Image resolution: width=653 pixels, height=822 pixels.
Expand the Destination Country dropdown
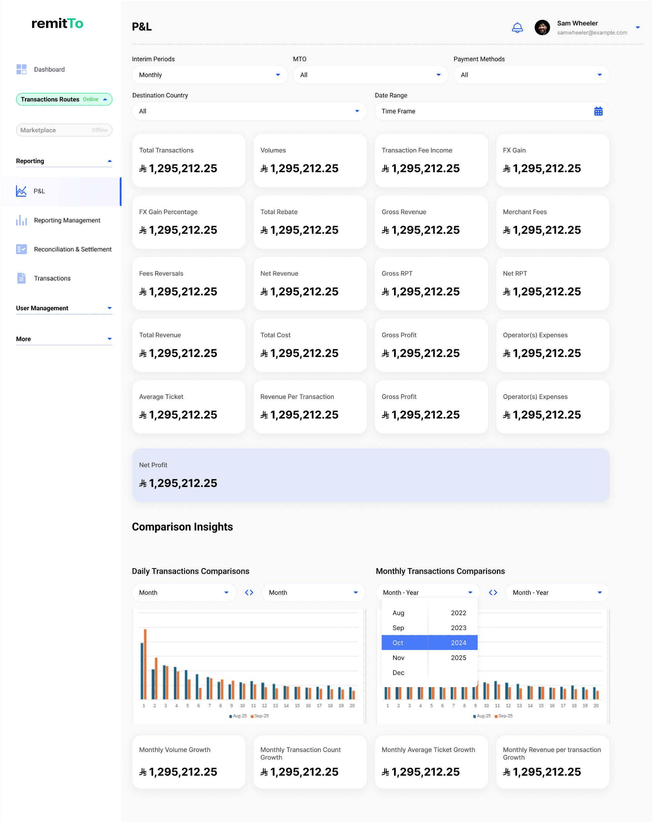(x=249, y=111)
